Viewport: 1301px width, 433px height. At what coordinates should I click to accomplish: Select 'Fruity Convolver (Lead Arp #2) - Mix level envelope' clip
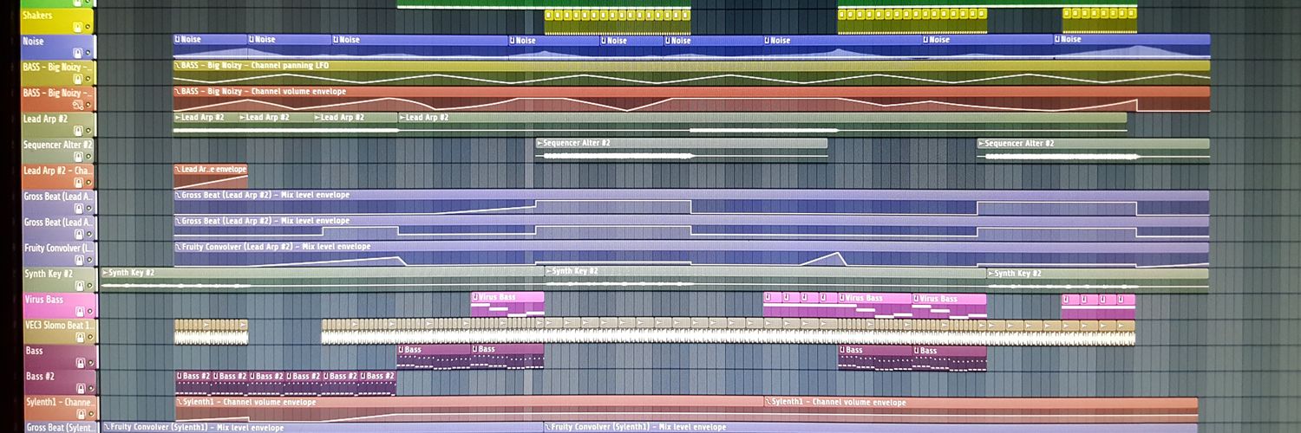[x=691, y=253]
